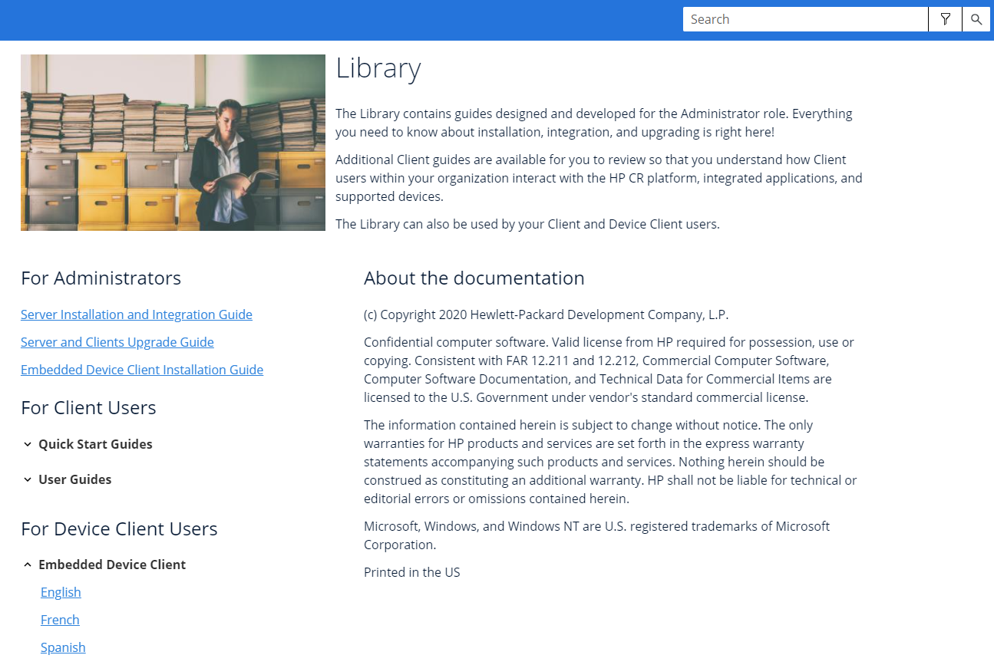This screenshot has height=665, width=994.
Task: Open the Spanish device client guide
Action: 63,647
